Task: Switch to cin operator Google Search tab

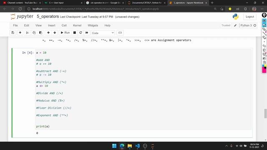Action: tap(105, 3)
